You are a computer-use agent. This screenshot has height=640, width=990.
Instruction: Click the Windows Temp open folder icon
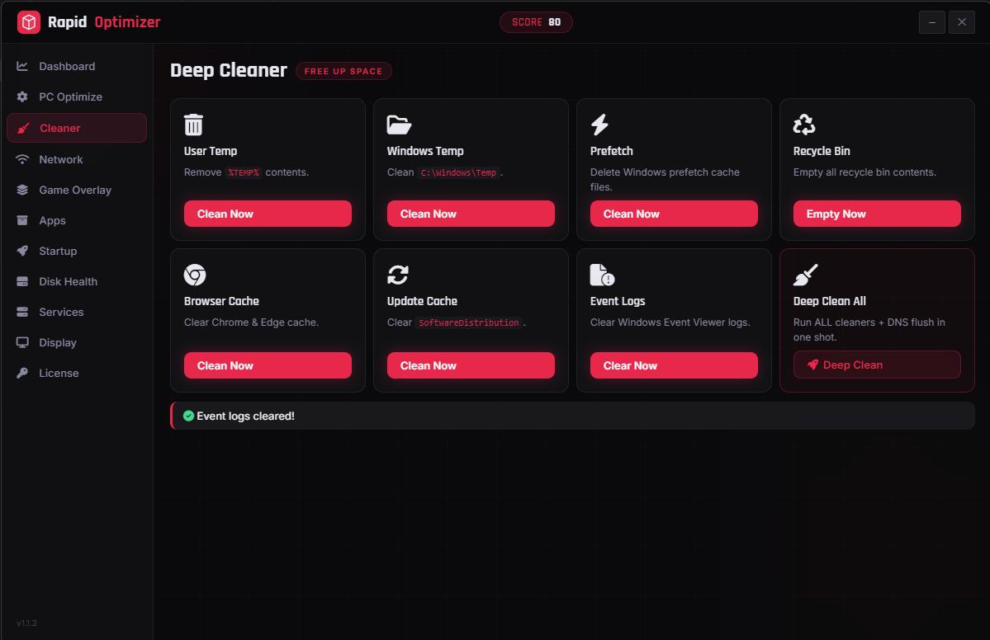(399, 125)
